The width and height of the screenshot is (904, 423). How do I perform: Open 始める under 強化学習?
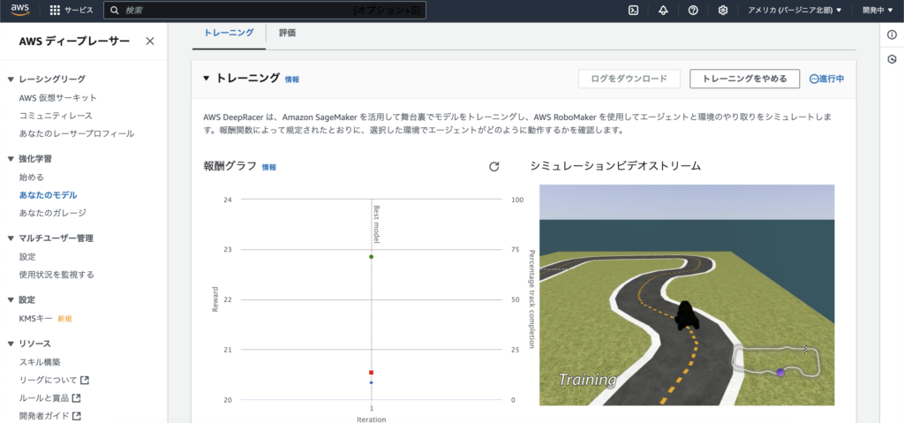(x=31, y=178)
